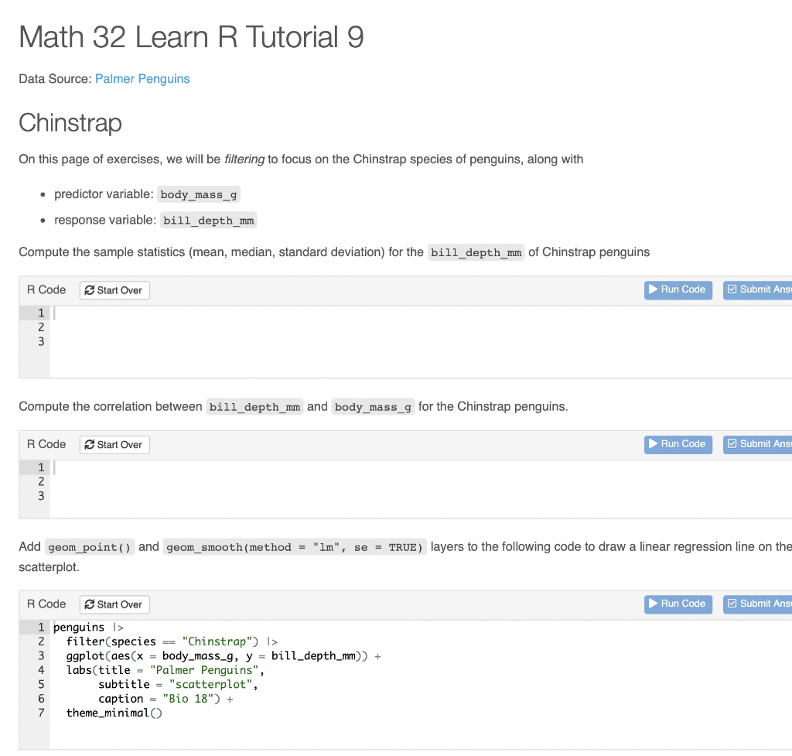Select the R Code tab of the scatterplot editor
Screen dimensions: 792x756
(x=46, y=604)
